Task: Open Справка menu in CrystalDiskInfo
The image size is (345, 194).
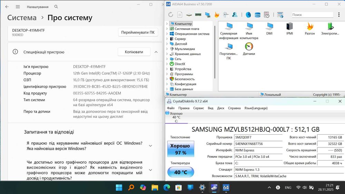Action: (x=234, y=108)
